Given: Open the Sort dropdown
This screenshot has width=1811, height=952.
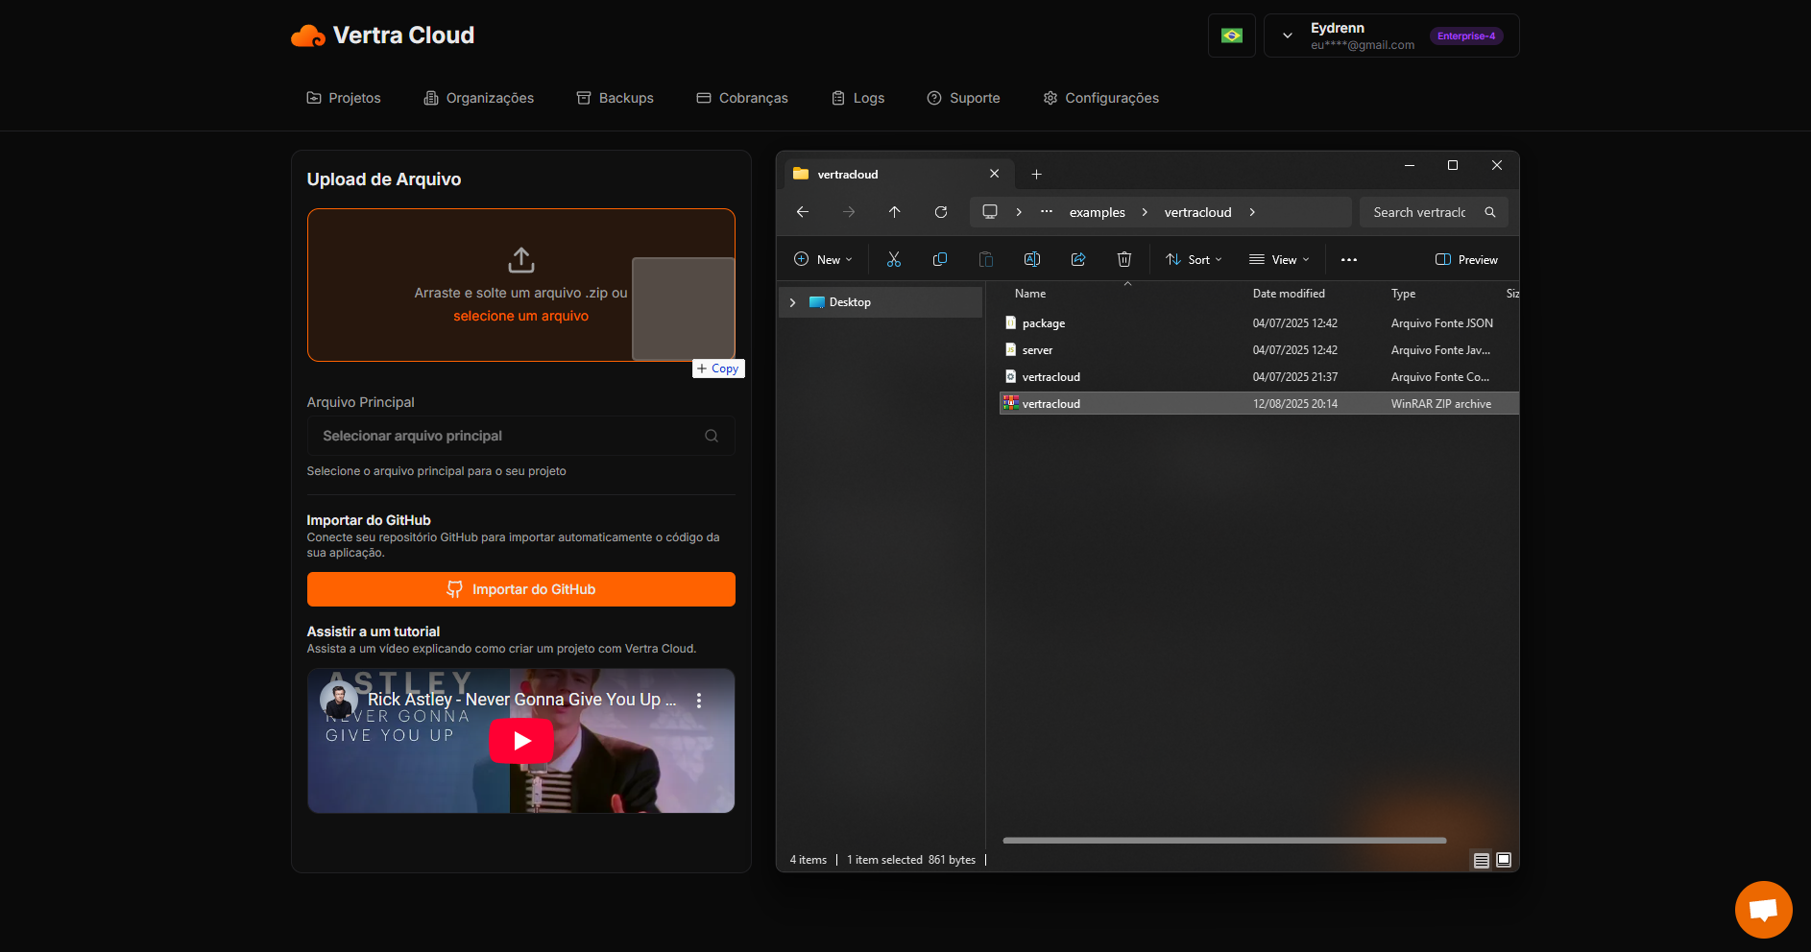Looking at the screenshot, I should [x=1193, y=259].
